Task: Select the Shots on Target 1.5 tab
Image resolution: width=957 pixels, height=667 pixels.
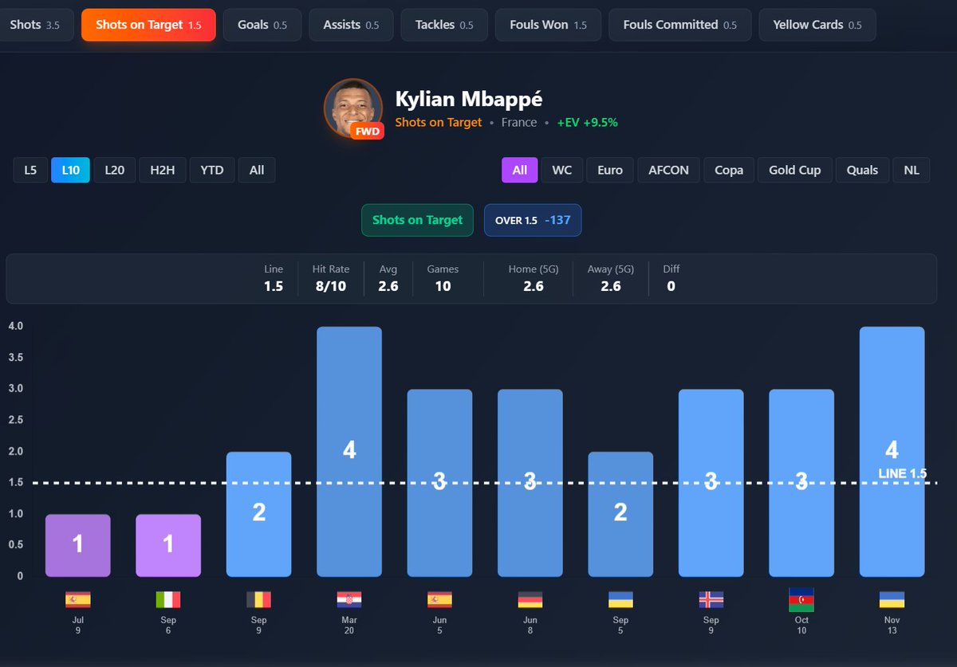Action: point(148,25)
